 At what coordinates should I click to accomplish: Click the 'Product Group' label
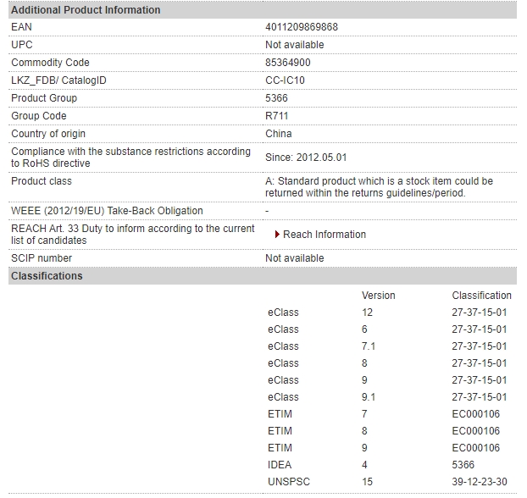coord(44,98)
